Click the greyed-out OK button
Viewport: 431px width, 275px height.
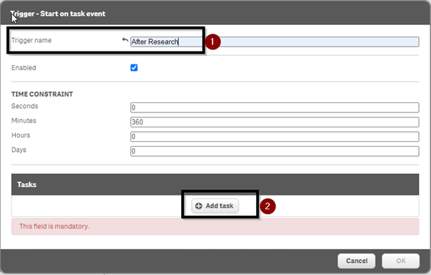pyautogui.click(x=400, y=261)
